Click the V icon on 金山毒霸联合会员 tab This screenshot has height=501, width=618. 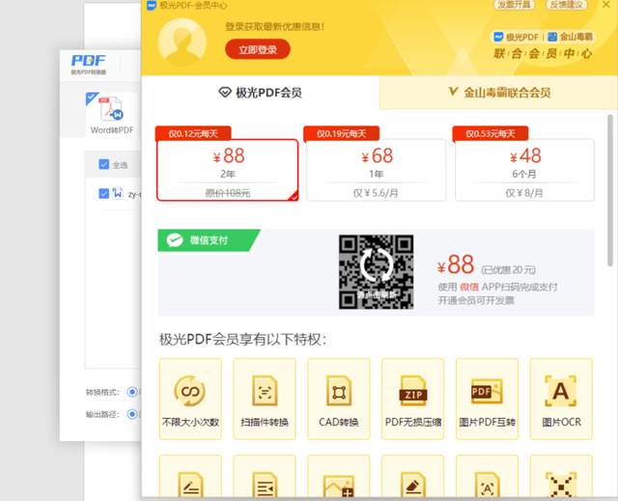tap(453, 92)
